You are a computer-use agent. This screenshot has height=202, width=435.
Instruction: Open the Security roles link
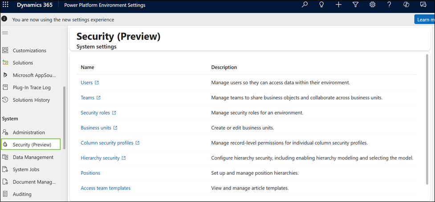tap(95, 113)
